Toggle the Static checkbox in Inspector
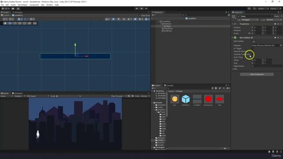 (273, 16)
